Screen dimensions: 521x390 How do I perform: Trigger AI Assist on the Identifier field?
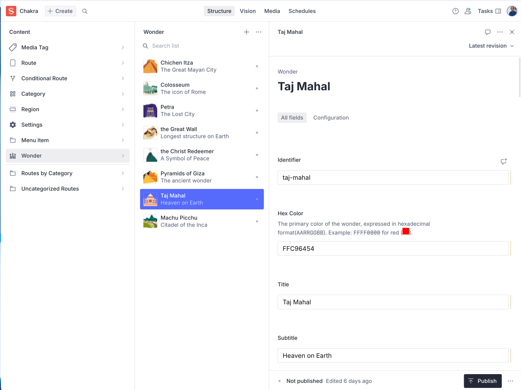click(503, 161)
